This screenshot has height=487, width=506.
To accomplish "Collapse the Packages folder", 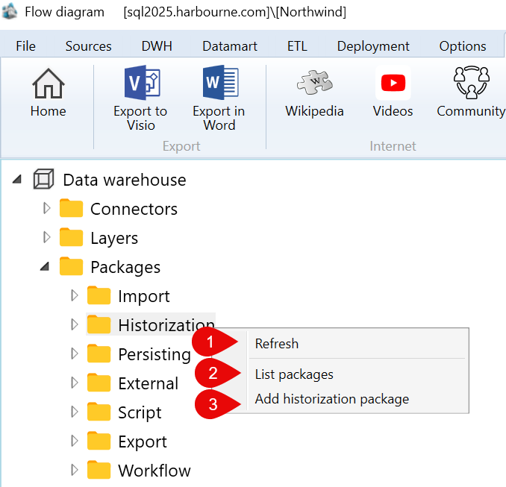I will (x=45, y=266).
